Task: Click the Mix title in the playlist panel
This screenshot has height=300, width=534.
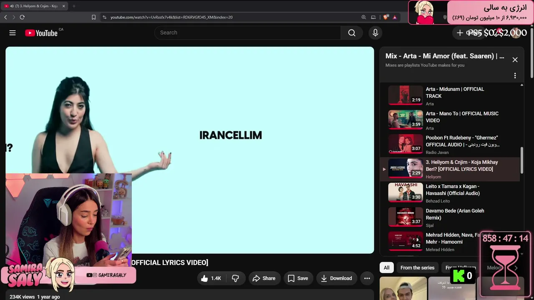Action: 445,56
